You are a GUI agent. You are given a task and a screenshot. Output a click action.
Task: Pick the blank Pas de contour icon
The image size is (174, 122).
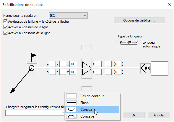[x=71, y=96]
